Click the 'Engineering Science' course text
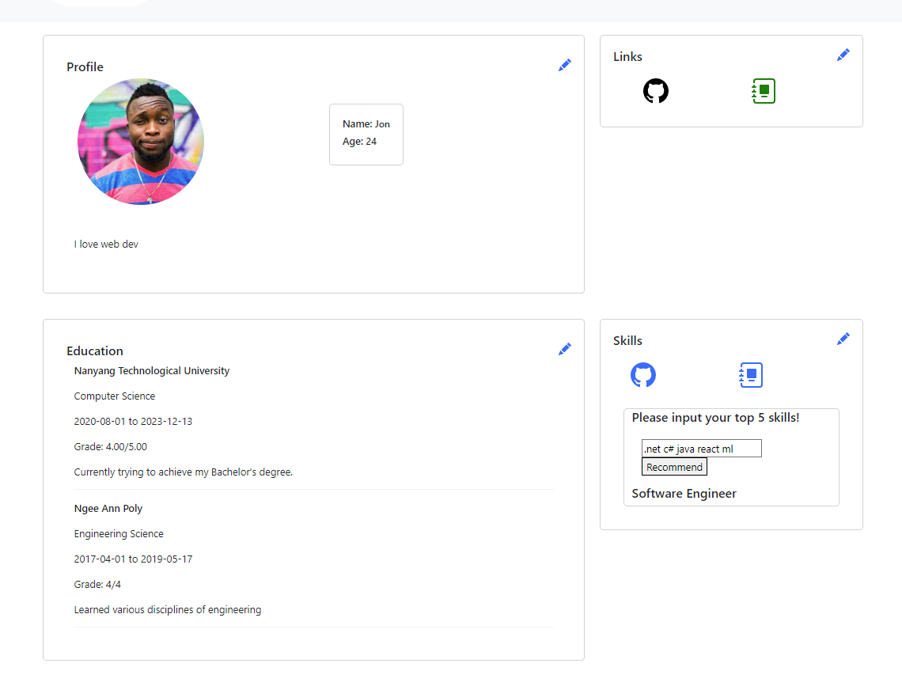 click(x=119, y=533)
